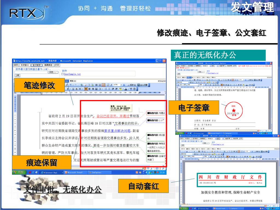
Task: Click the Distributed alignment icon
Action: 97,89
